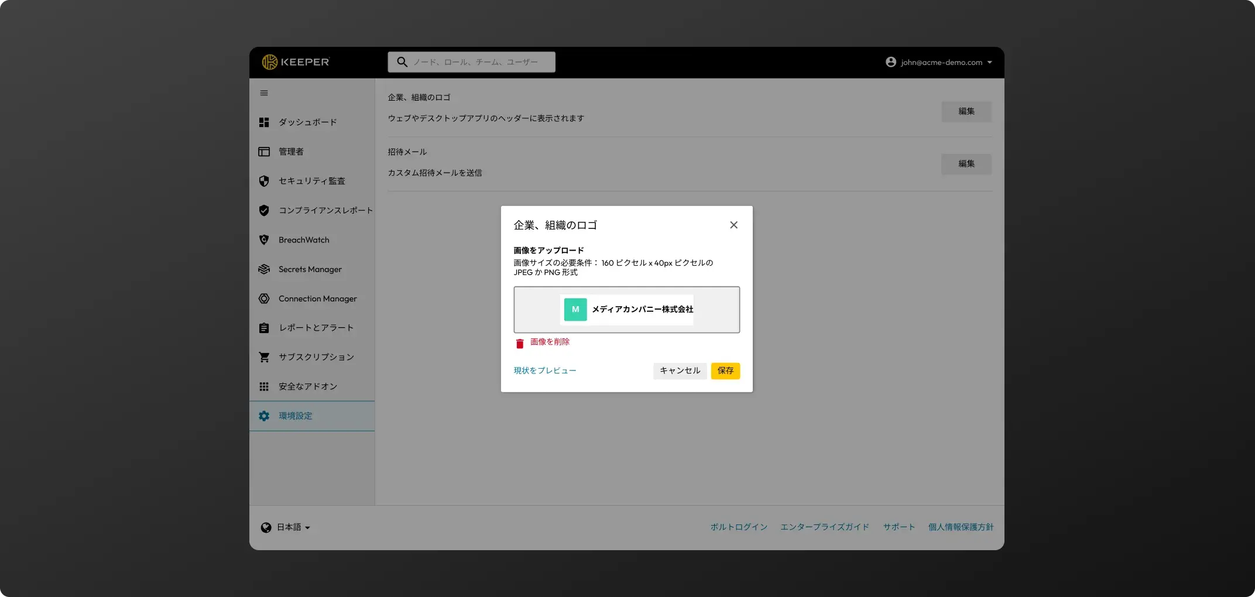
Task: Go to セキュリティ監査
Action: pos(312,181)
